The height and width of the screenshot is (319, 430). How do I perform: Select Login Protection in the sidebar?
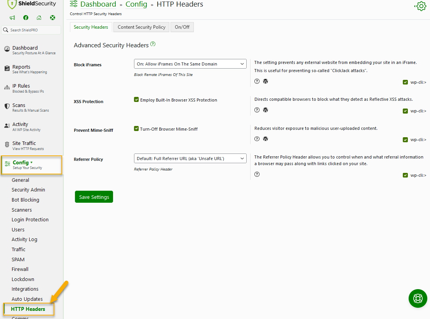(30, 219)
